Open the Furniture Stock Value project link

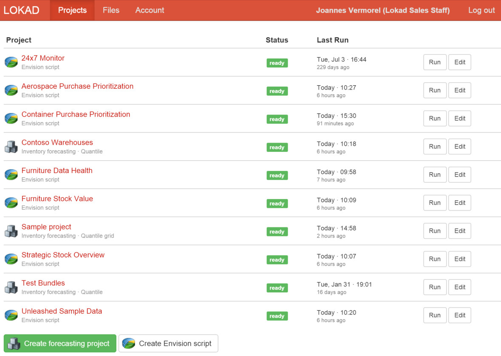click(x=57, y=199)
